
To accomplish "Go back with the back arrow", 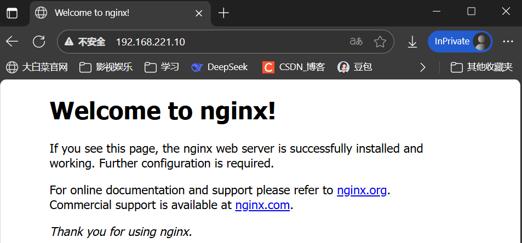I will point(12,42).
